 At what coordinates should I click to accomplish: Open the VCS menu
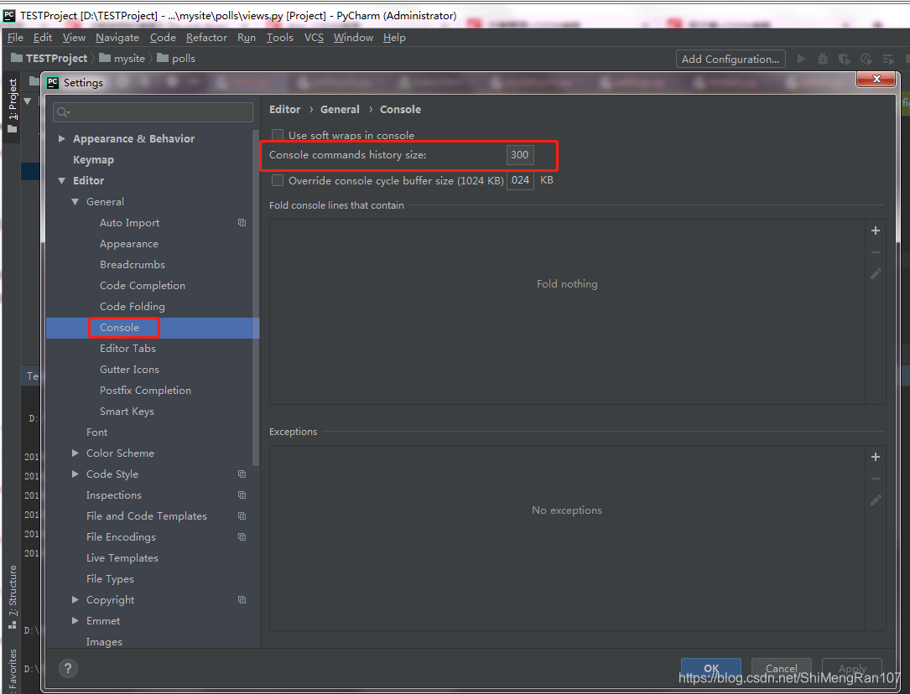(314, 38)
